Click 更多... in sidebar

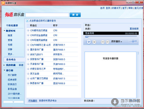coord(11,54)
